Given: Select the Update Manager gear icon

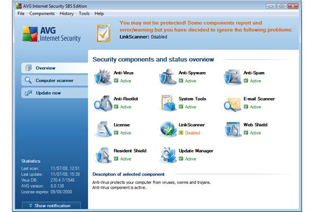Looking at the screenshot, I should (x=168, y=155).
